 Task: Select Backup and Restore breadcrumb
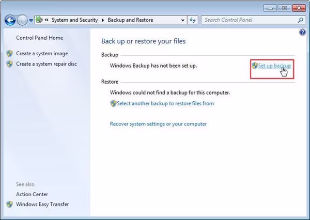[130, 20]
